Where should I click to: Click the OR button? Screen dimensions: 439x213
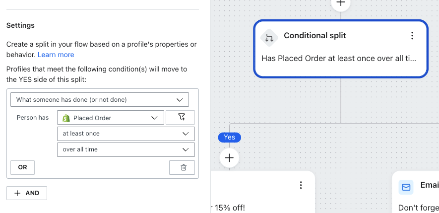click(x=22, y=167)
